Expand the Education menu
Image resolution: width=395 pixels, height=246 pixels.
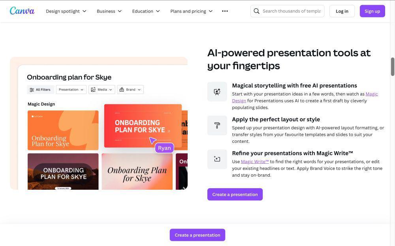coord(146,11)
